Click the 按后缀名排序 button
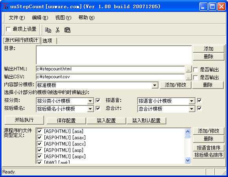 [x=208, y=155]
